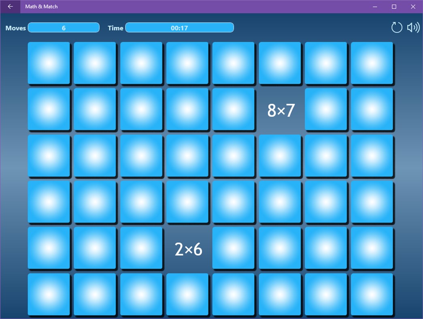Flip the card left of the 8×7 card
The height and width of the screenshot is (319, 423).
click(x=234, y=109)
